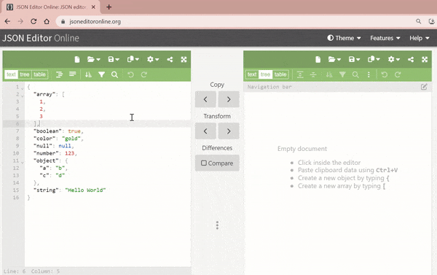Toggle the Compare differences checkbox

(217, 163)
